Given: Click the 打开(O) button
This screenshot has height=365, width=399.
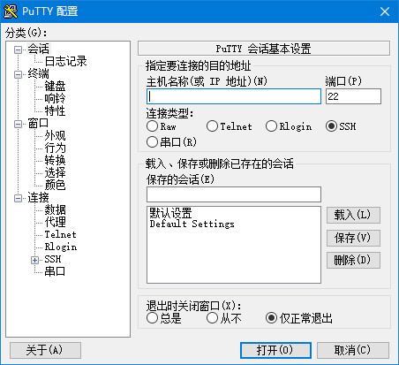Looking at the screenshot, I should pyautogui.click(x=275, y=350).
